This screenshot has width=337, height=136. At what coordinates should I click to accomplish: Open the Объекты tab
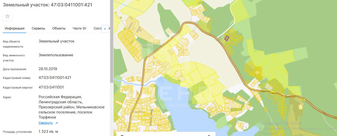59,29
